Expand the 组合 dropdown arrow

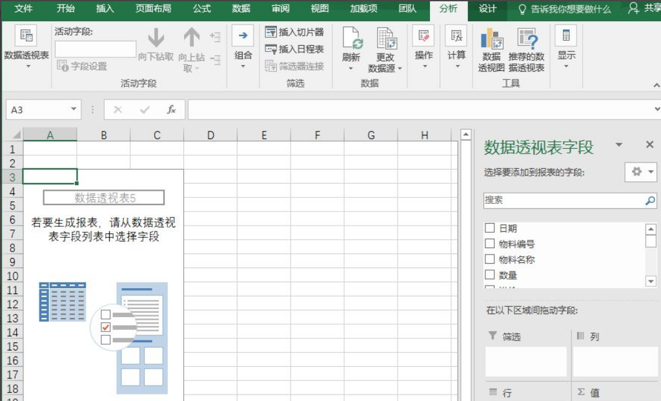pyautogui.click(x=243, y=66)
